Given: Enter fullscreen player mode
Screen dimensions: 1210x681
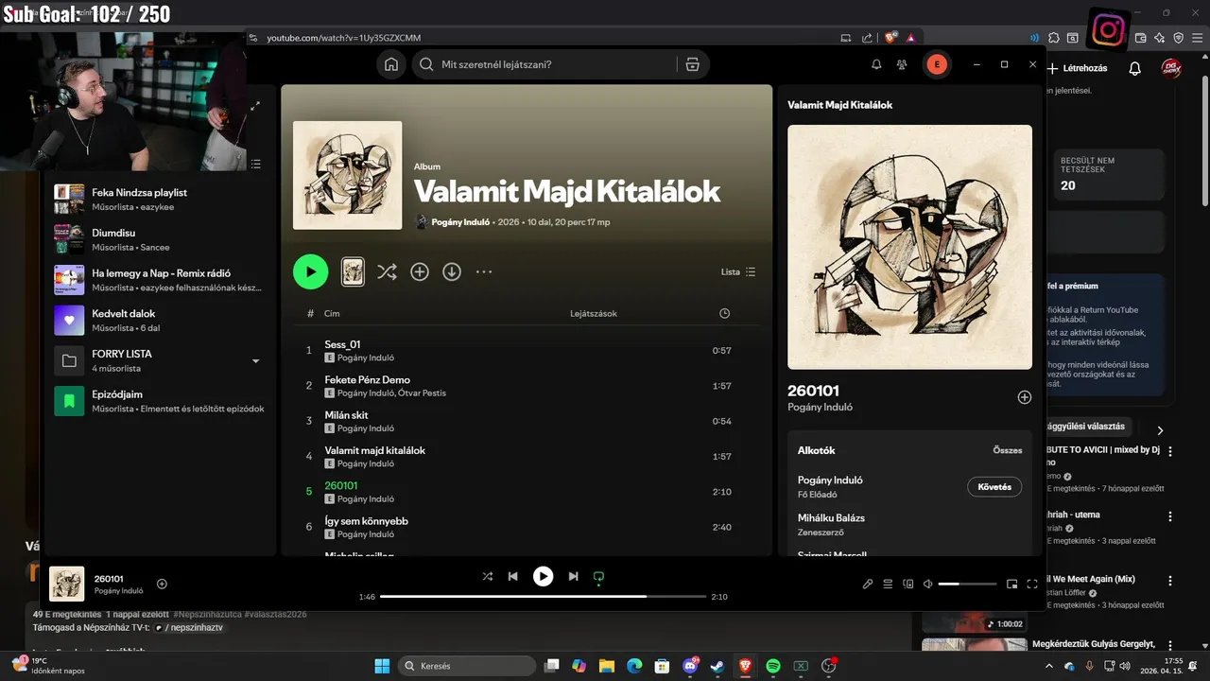Looking at the screenshot, I should 1032,584.
